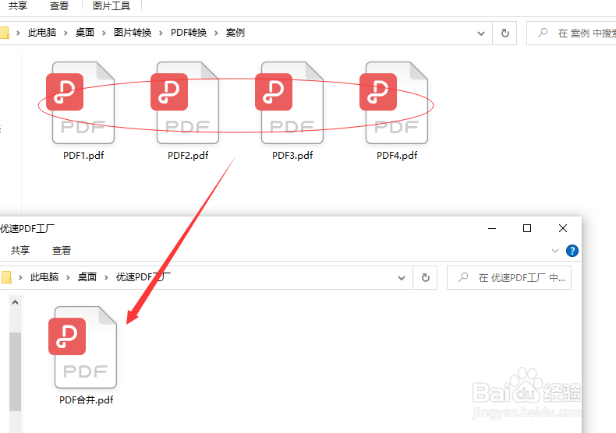Screen dimensions: 616x433
Task: Open the 共享 tab in the 优速PDF工厂 window
Action: pos(20,250)
